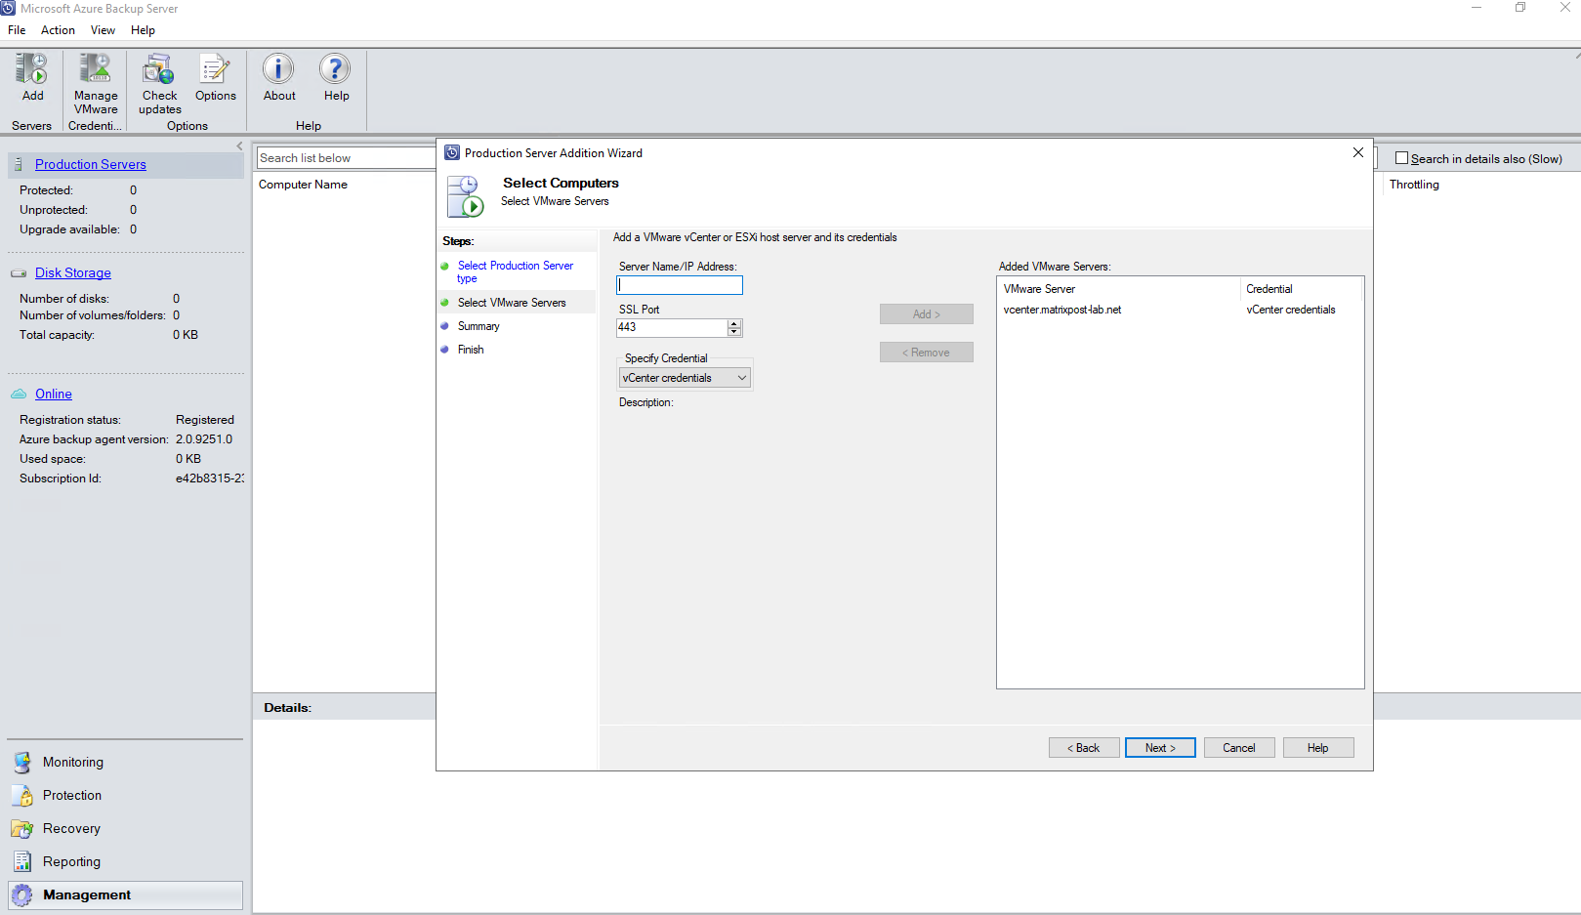
Task: Click the Add > button
Action: tap(927, 314)
